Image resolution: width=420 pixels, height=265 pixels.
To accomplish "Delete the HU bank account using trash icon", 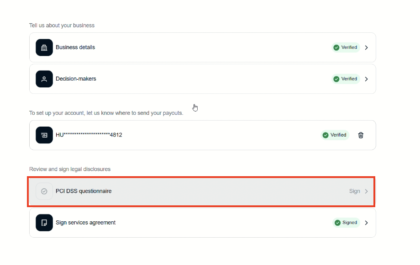I will (x=361, y=135).
